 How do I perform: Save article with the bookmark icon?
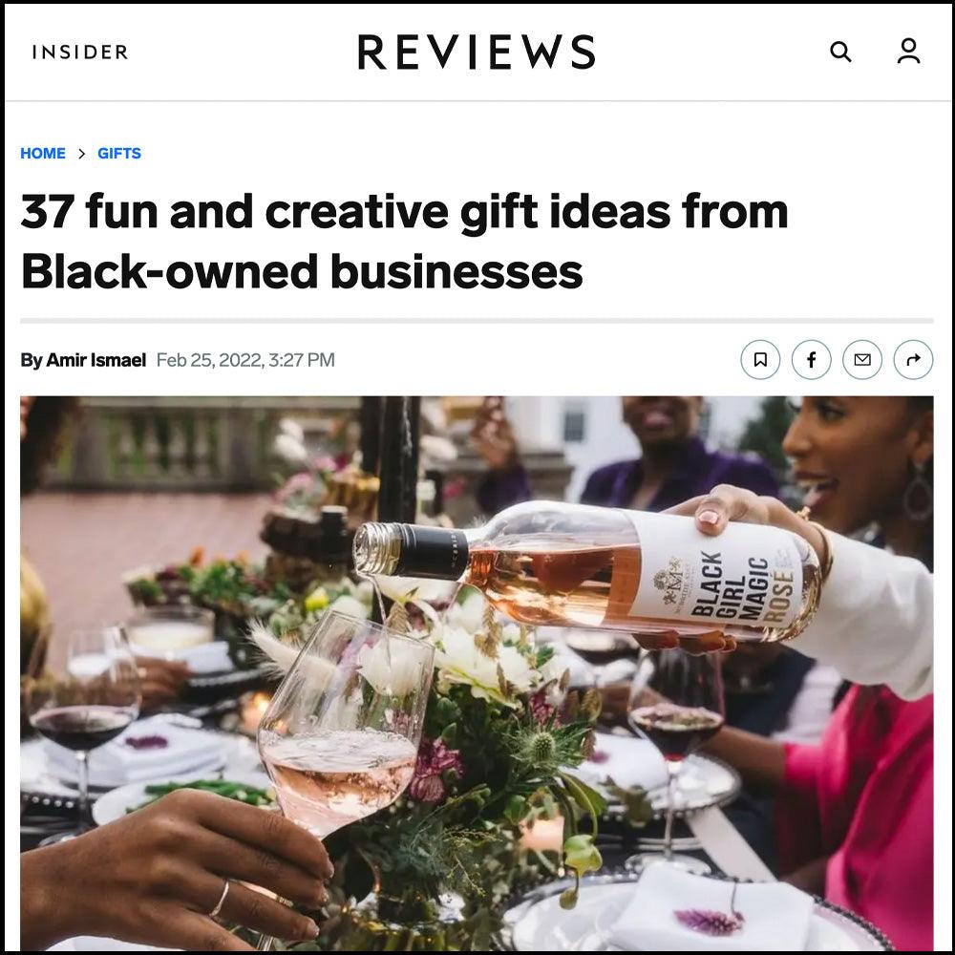pyautogui.click(x=760, y=360)
